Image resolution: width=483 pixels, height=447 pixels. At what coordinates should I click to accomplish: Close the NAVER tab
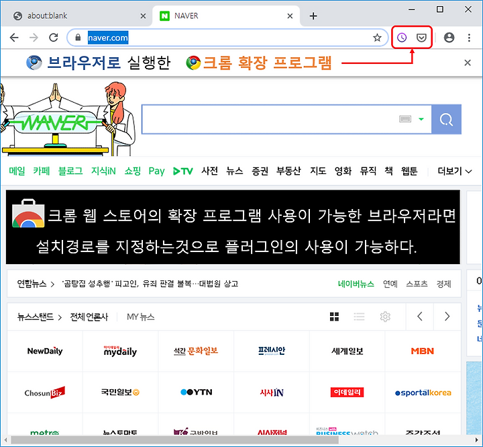[290, 15]
